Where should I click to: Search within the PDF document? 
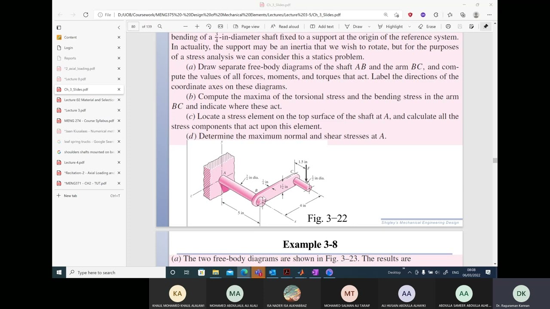coord(160,27)
